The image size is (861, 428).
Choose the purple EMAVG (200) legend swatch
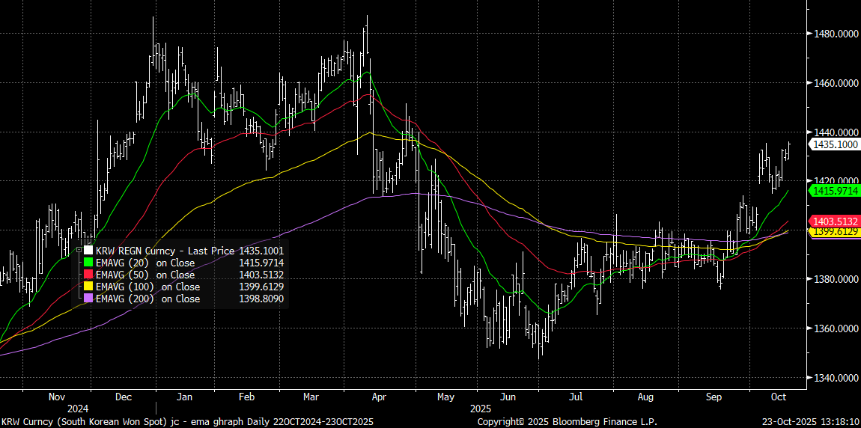tap(89, 299)
